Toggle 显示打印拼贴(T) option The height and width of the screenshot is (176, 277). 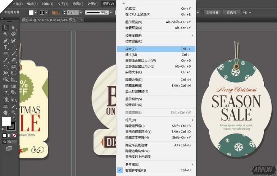click(156, 91)
